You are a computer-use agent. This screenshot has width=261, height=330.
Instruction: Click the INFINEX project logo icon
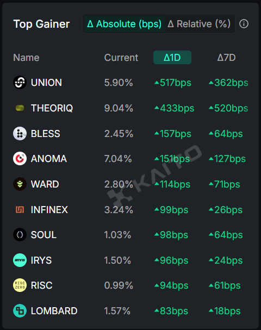(x=20, y=210)
